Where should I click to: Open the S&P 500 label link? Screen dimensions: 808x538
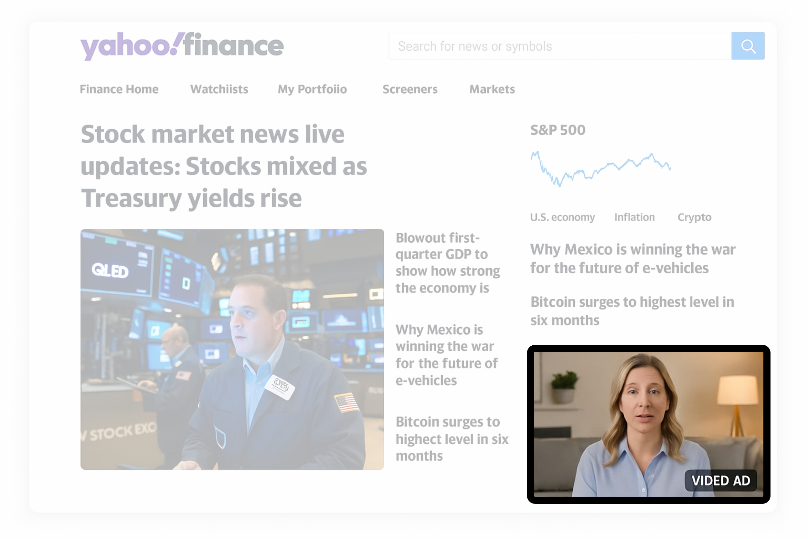pyautogui.click(x=557, y=130)
